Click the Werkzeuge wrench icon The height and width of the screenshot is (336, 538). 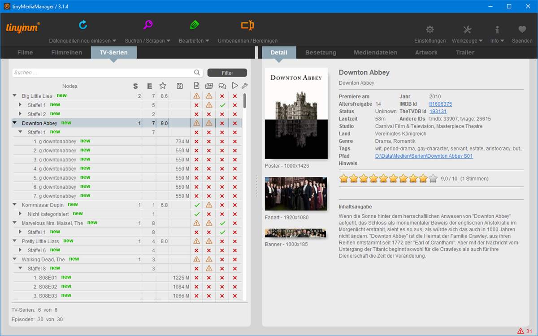pos(467,30)
